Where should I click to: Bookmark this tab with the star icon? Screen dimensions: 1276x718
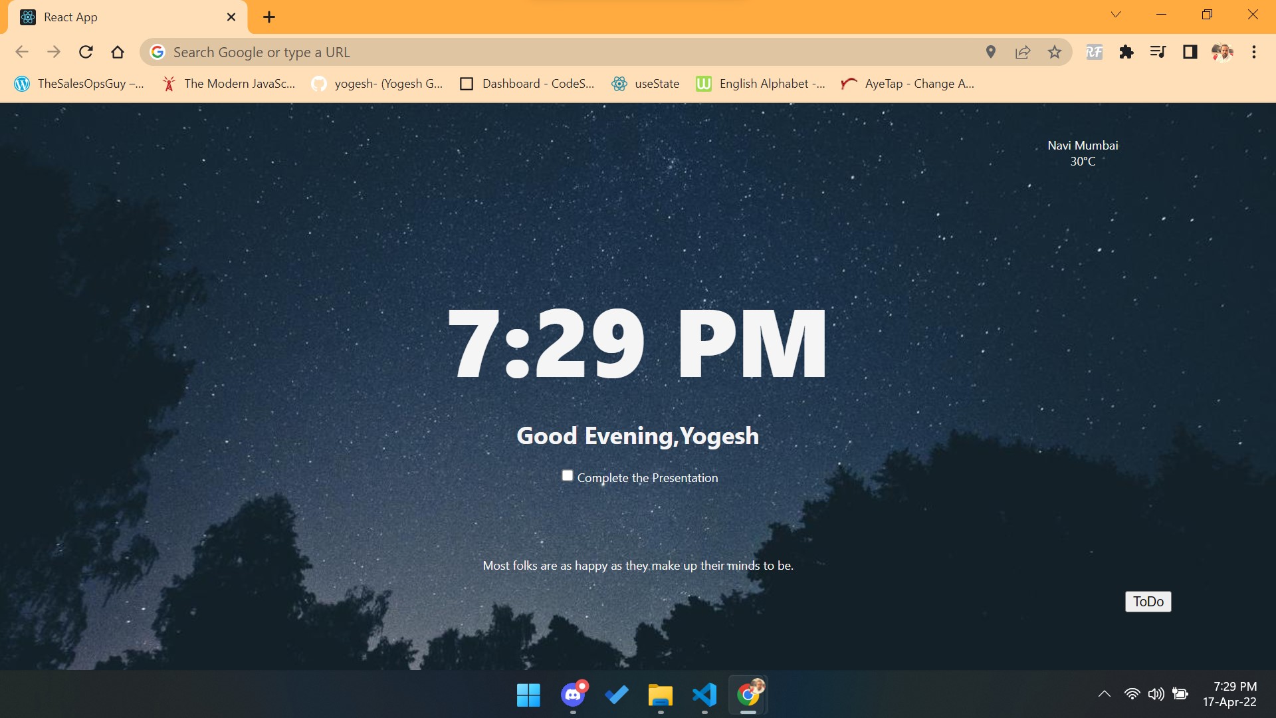(x=1055, y=52)
